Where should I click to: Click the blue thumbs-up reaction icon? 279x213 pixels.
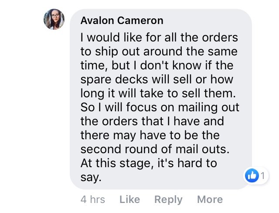tap(252, 176)
